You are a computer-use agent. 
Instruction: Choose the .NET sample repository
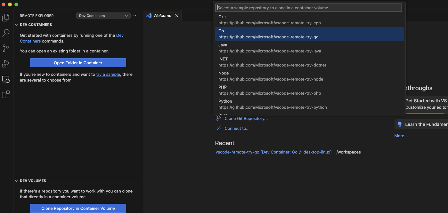[x=309, y=62]
